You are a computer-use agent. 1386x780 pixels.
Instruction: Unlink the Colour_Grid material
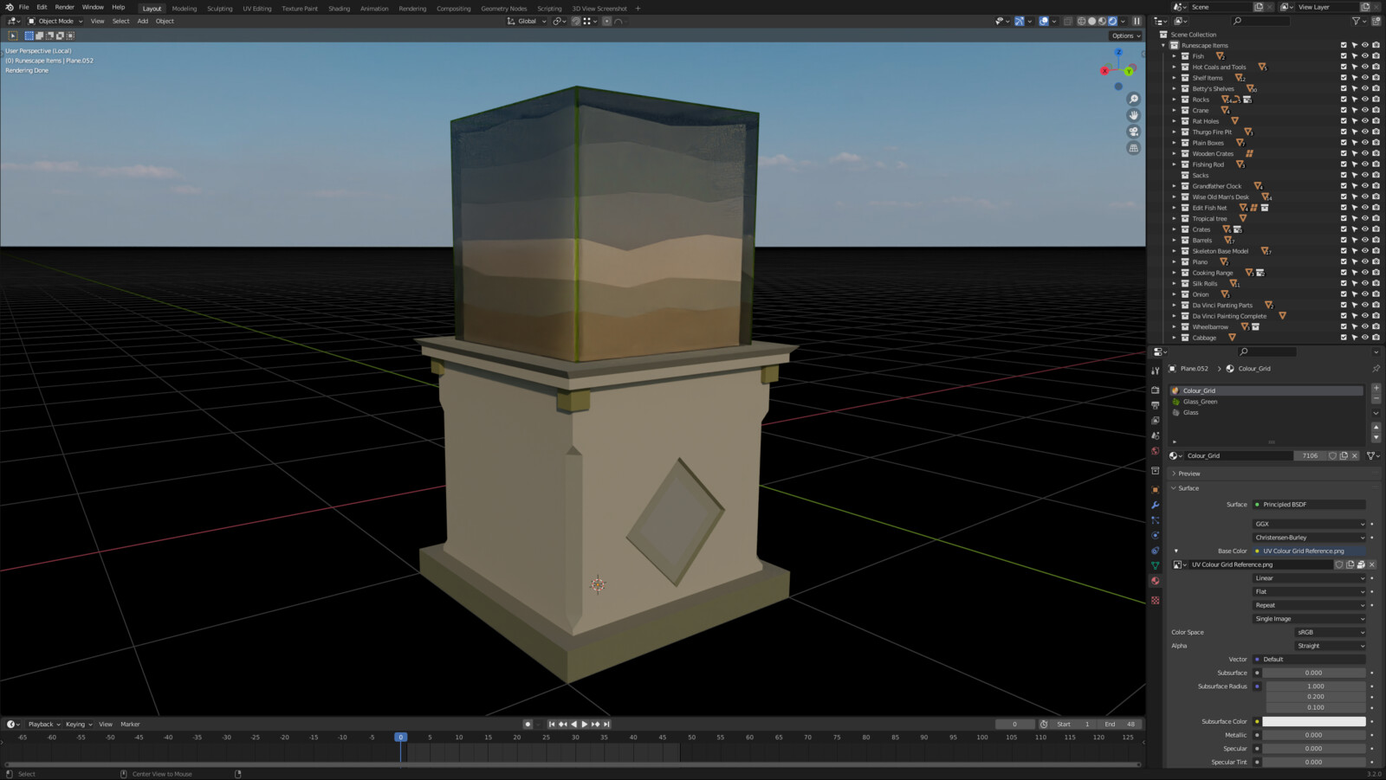[x=1355, y=455]
